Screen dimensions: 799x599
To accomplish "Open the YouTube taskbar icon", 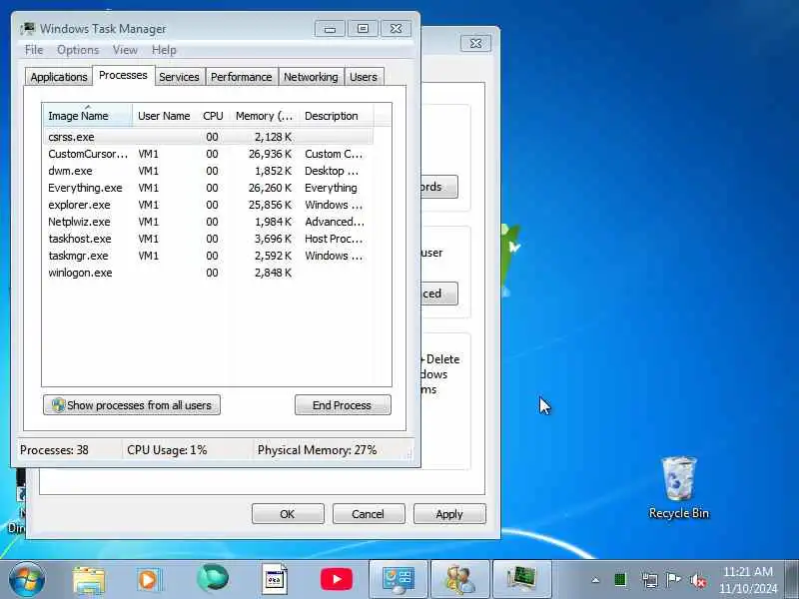I will (x=337, y=579).
